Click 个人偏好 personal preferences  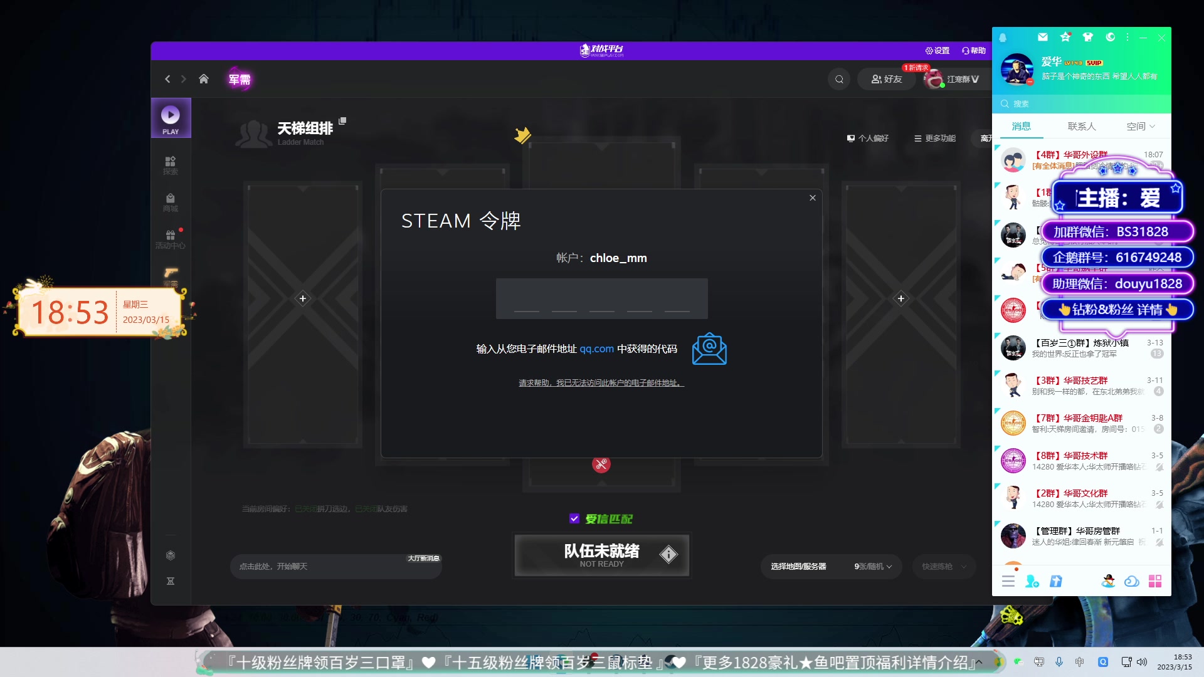[868, 138]
